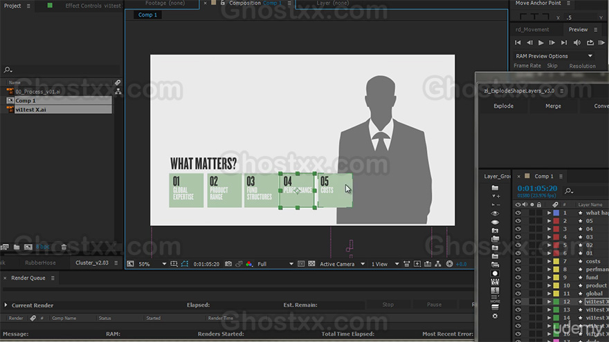609x342 pixels.
Task: Click the Merge button
Action: click(553, 106)
